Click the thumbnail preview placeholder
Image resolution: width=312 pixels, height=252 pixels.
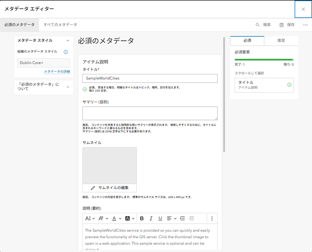110,165
